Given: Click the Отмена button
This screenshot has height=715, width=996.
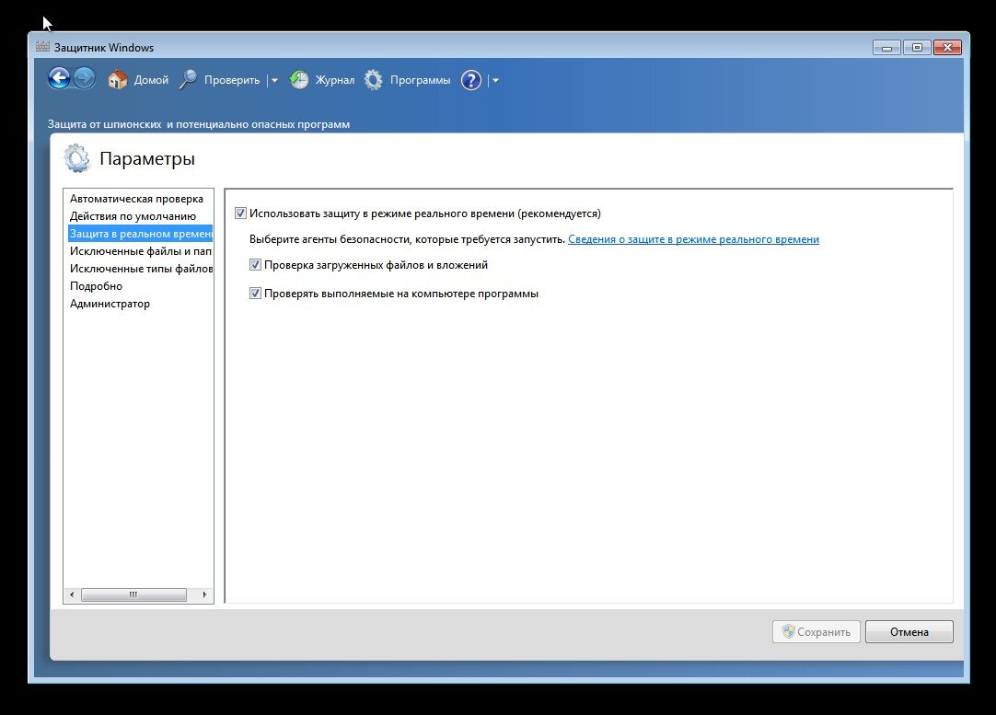Looking at the screenshot, I should (909, 632).
